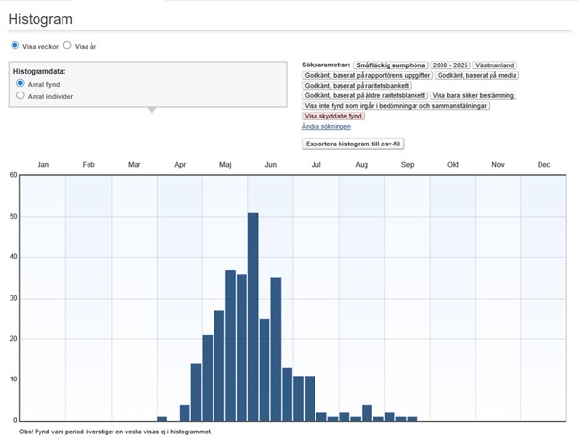Image resolution: width=579 pixels, height=445 pixels.
Task: Click the 'Jun' month header in chart
Action: point(271,165)
